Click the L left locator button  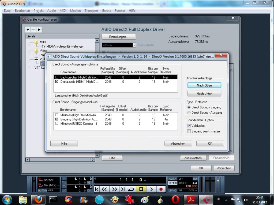point(64,179)
